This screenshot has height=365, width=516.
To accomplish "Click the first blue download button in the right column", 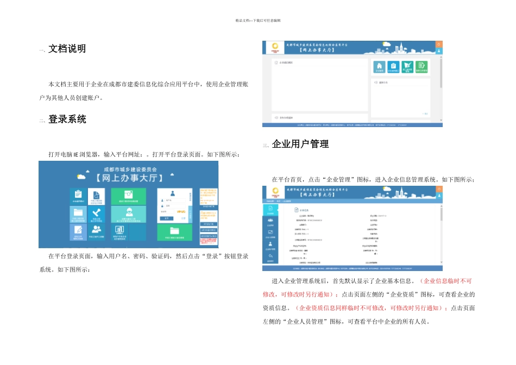I will (209, 224).
